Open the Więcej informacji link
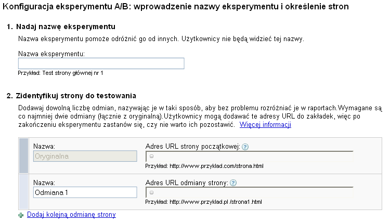The width and height of the screenshot is (390, 222). tap(265, 125)
